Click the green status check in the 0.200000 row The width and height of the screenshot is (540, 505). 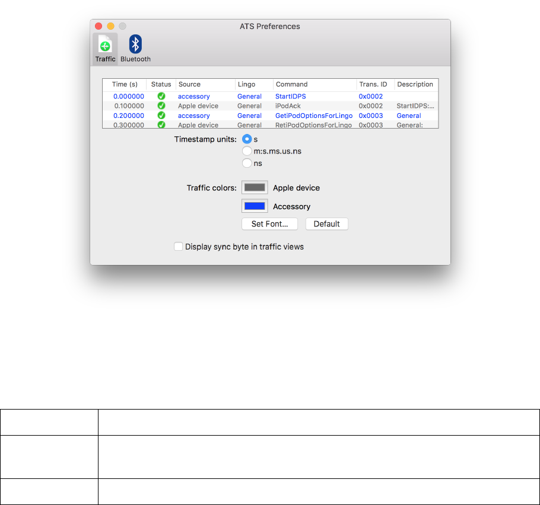(161, 115)
